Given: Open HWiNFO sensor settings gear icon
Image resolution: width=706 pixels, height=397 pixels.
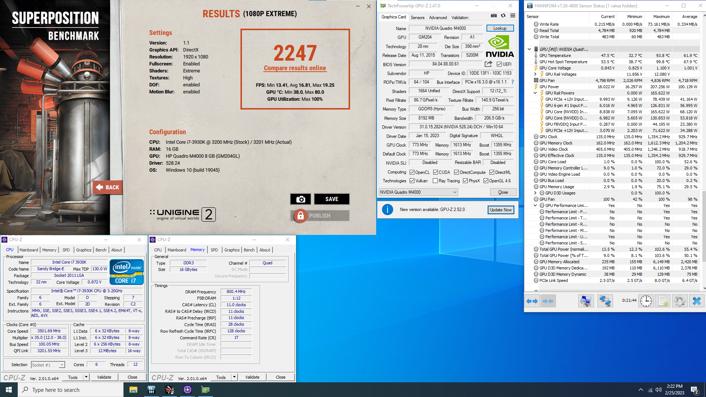Looking at the screenshot, I should tap(680, 301).
